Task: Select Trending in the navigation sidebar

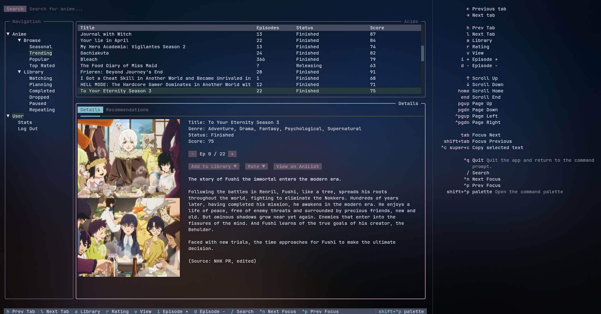Action: [40, 53]
